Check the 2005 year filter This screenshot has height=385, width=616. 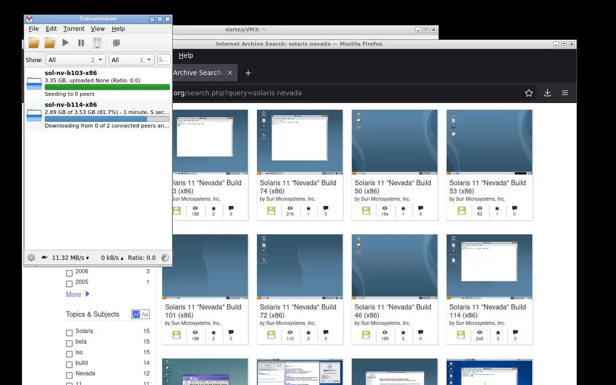pyautogui.click(x=69, y=283)
